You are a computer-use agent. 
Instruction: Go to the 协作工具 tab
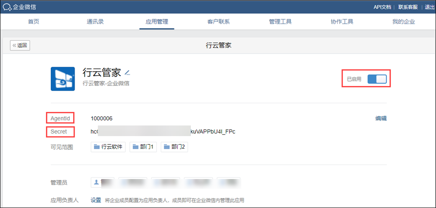click(342, 22)
